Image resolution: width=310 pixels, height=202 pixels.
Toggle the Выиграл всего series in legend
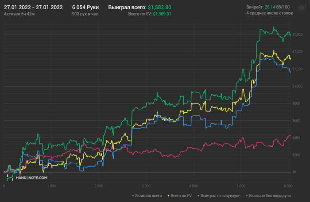pos(148,196)
